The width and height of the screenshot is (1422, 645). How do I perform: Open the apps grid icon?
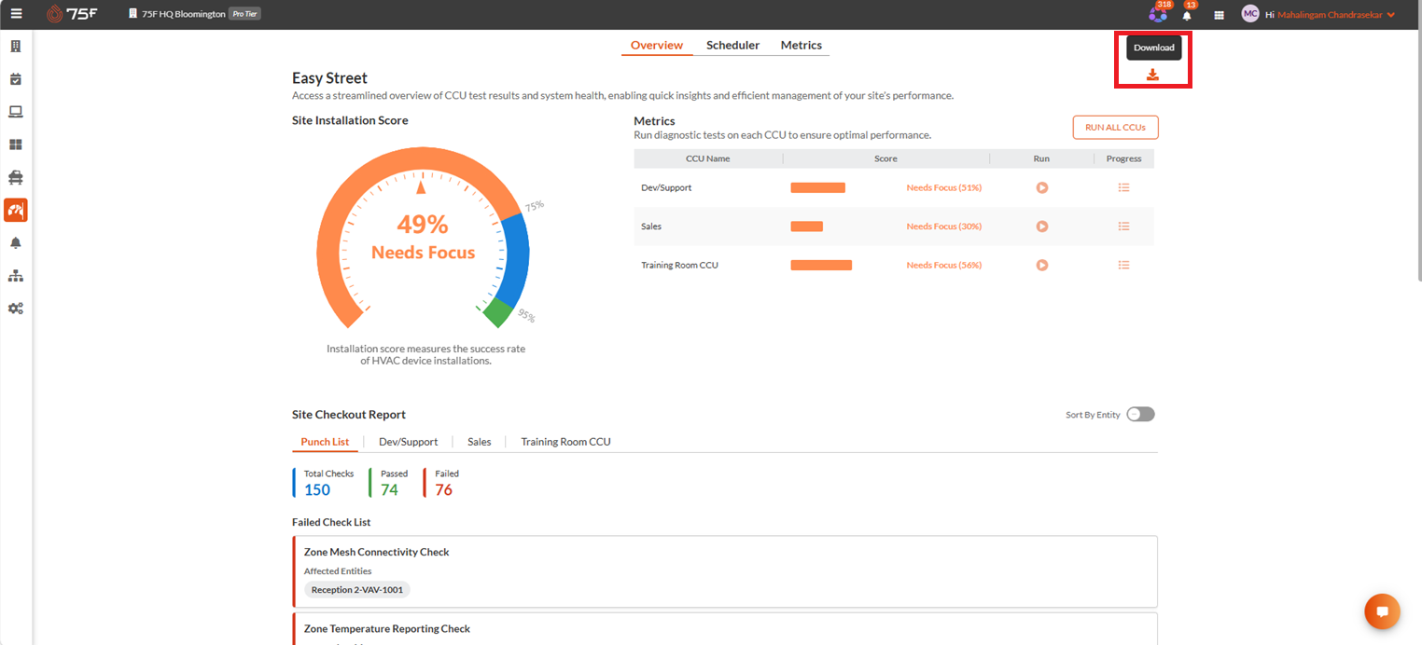(1219, 15)
